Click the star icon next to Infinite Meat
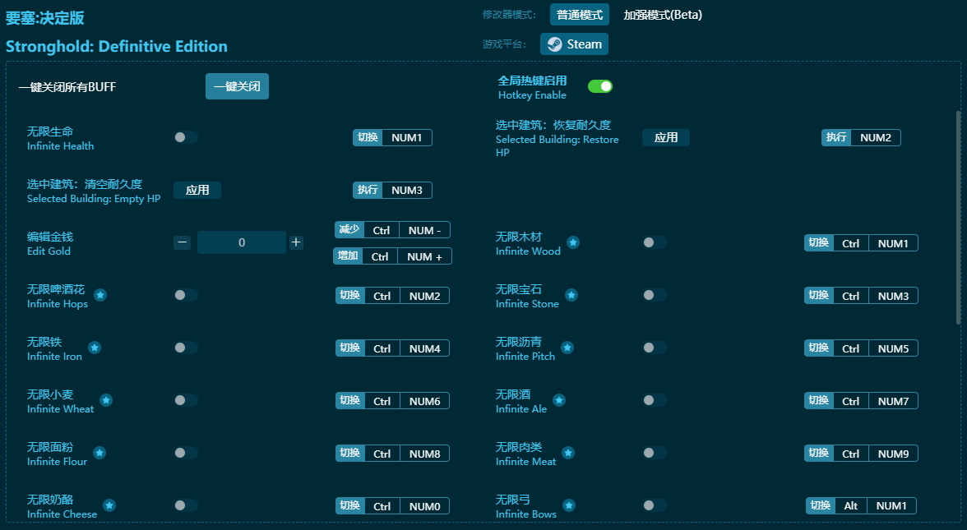This screenshot has width=967, height=530. tap(568, 453)
